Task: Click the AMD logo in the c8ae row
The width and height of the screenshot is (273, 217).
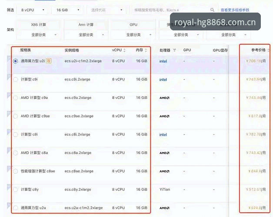Action: [164, 171]
